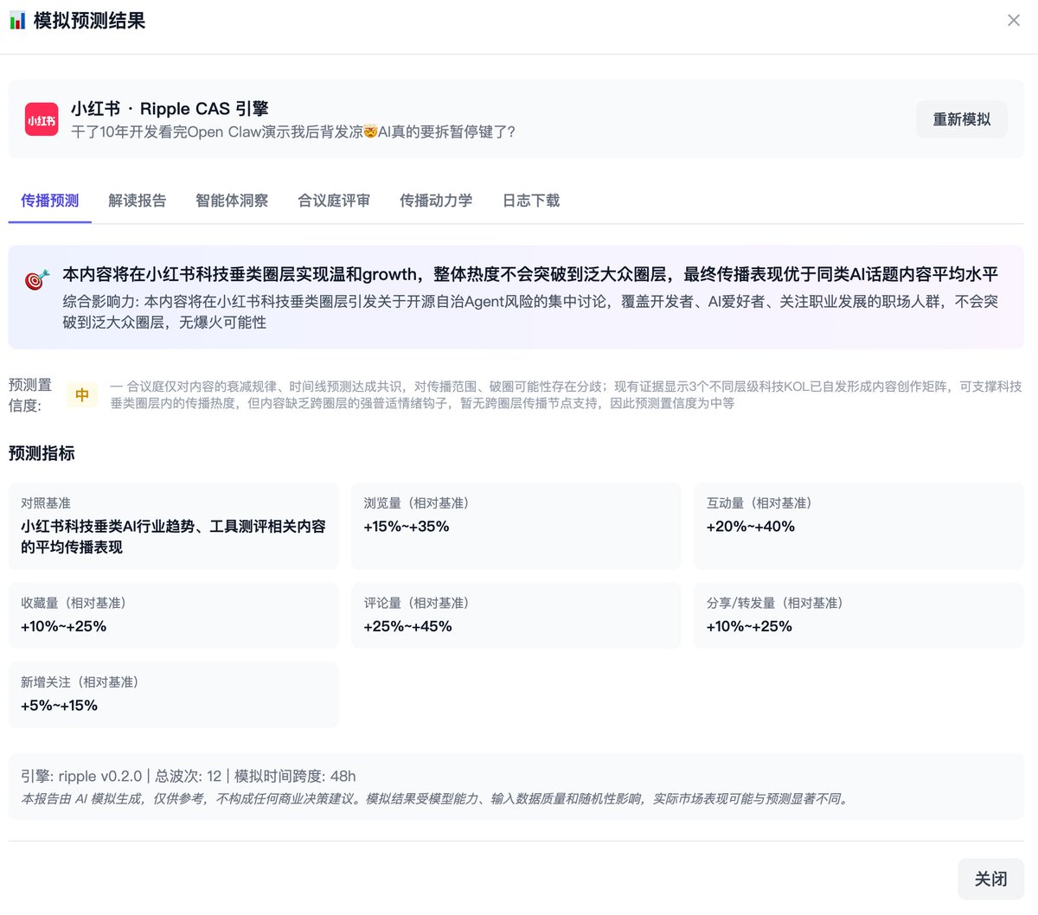Click the target dart icon

(x=36, y=279)
